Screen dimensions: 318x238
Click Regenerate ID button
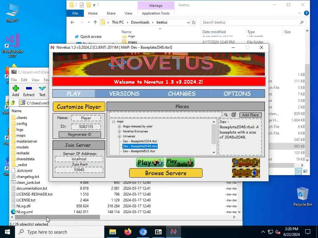pos(80,134)
